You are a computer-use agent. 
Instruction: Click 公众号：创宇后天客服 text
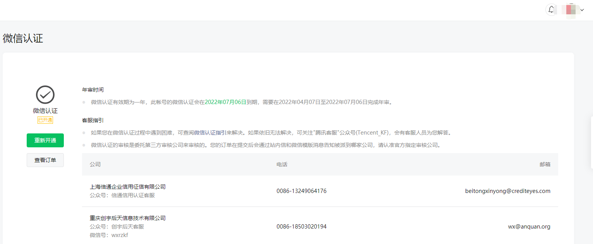coord(117,227)
